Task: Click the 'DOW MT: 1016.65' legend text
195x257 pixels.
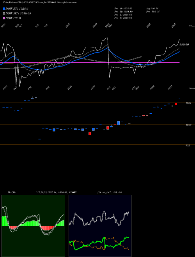Action: (18, 14)
